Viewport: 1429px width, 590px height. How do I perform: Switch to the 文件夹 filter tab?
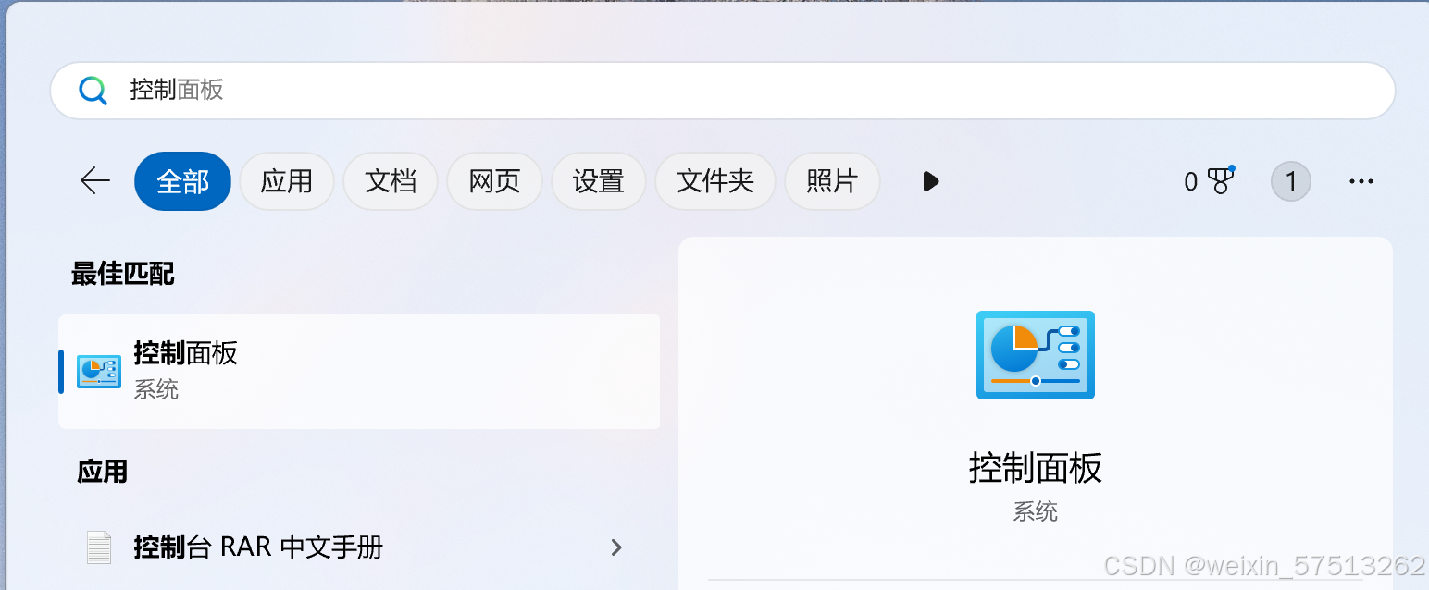pyautogui.click(x=715, y=181)
